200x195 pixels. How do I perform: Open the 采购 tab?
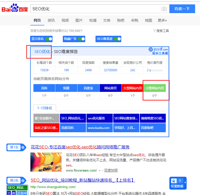[135, 20]
